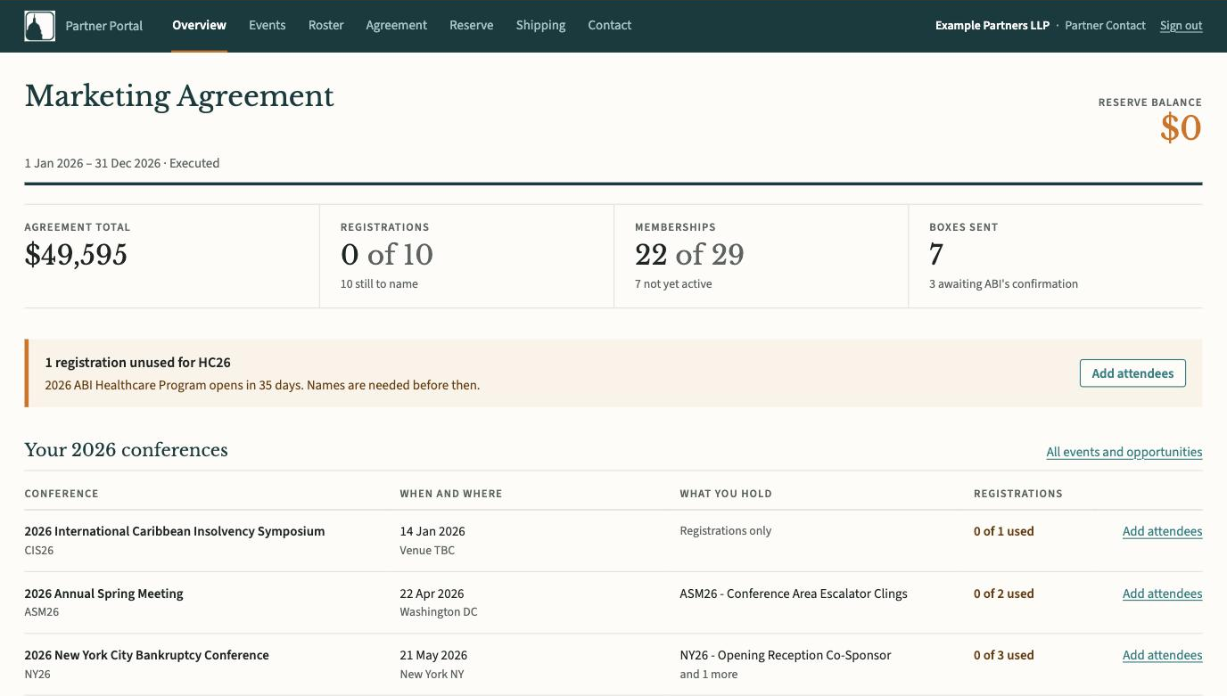Click the 22 of 29 memberships figure
Viewport: 1227px width, 696px height.
[x=689, y=255]
